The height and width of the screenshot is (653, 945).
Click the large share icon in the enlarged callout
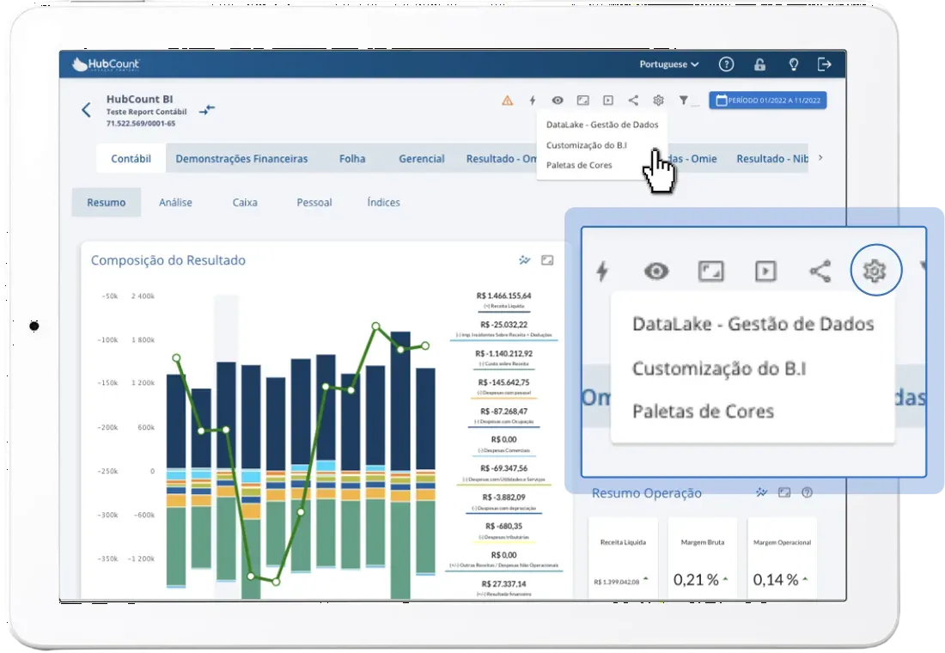[820, 272]
